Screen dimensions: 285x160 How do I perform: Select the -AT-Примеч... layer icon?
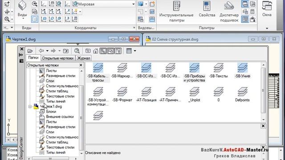point(170,92)
